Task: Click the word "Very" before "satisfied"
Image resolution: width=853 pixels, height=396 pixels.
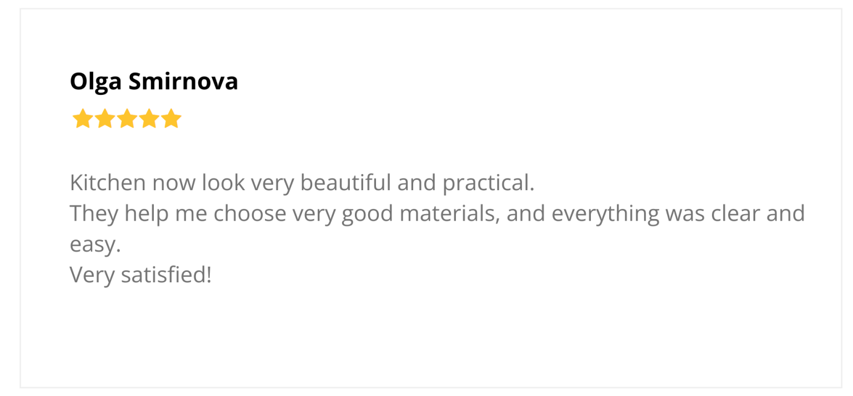Action: pos(92,275)
